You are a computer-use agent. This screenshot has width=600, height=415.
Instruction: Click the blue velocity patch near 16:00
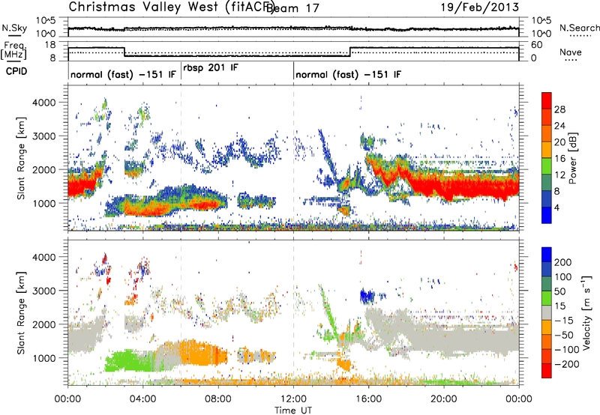click(x=367, y=296)
